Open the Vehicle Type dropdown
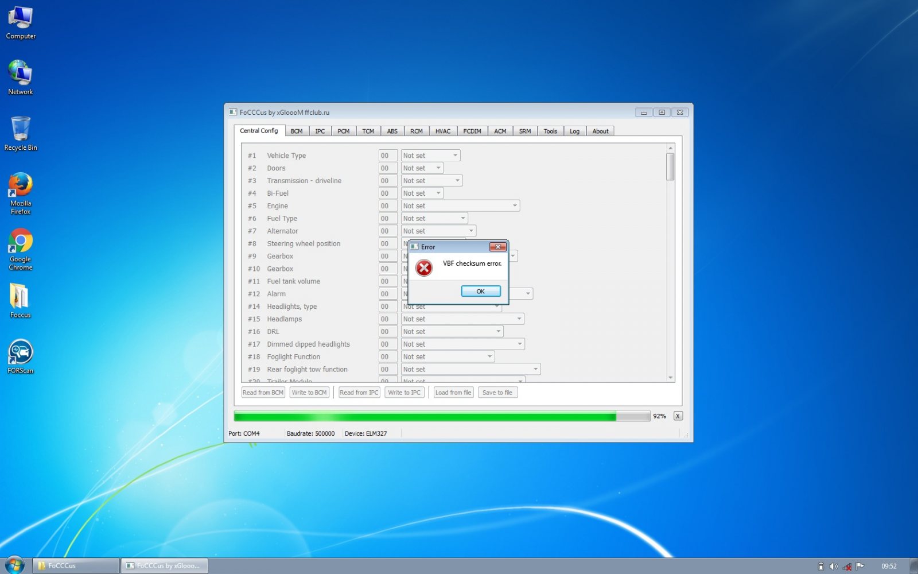The width and height of the screenshot is (918, 574). click(430, 156)
